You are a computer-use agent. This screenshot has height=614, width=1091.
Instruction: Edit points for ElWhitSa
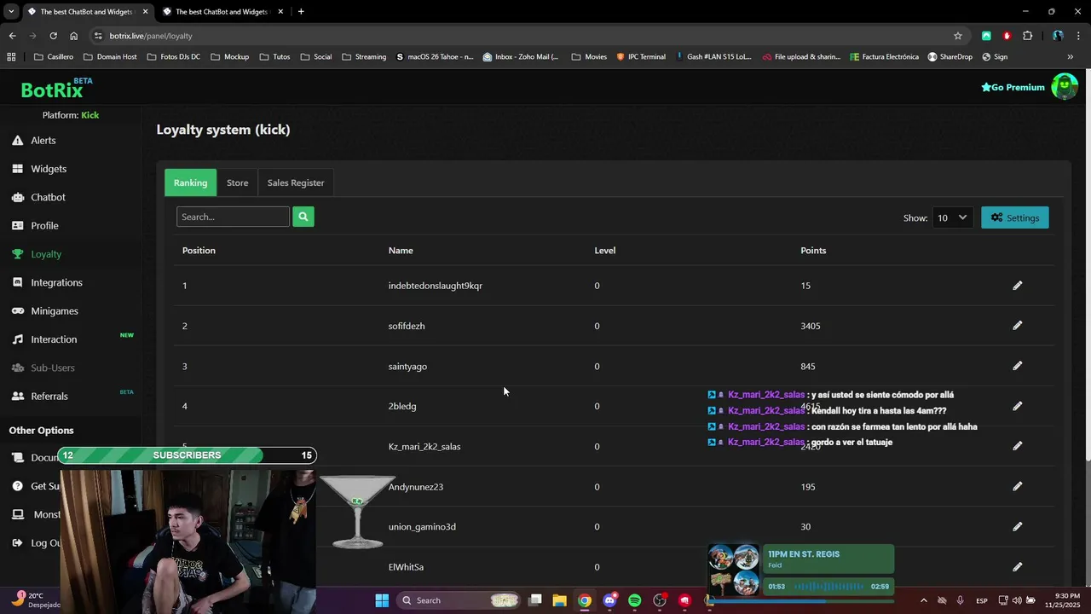[1017, 567]
